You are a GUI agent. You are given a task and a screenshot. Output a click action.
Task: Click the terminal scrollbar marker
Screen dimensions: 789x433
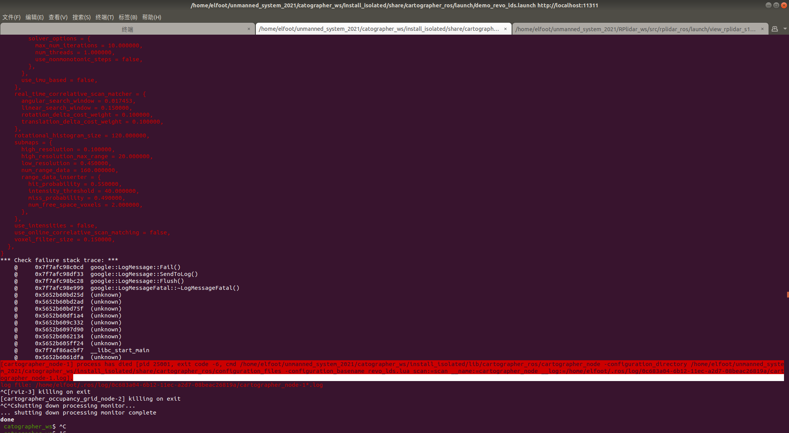pyautogui.click(x=787, y=294)
